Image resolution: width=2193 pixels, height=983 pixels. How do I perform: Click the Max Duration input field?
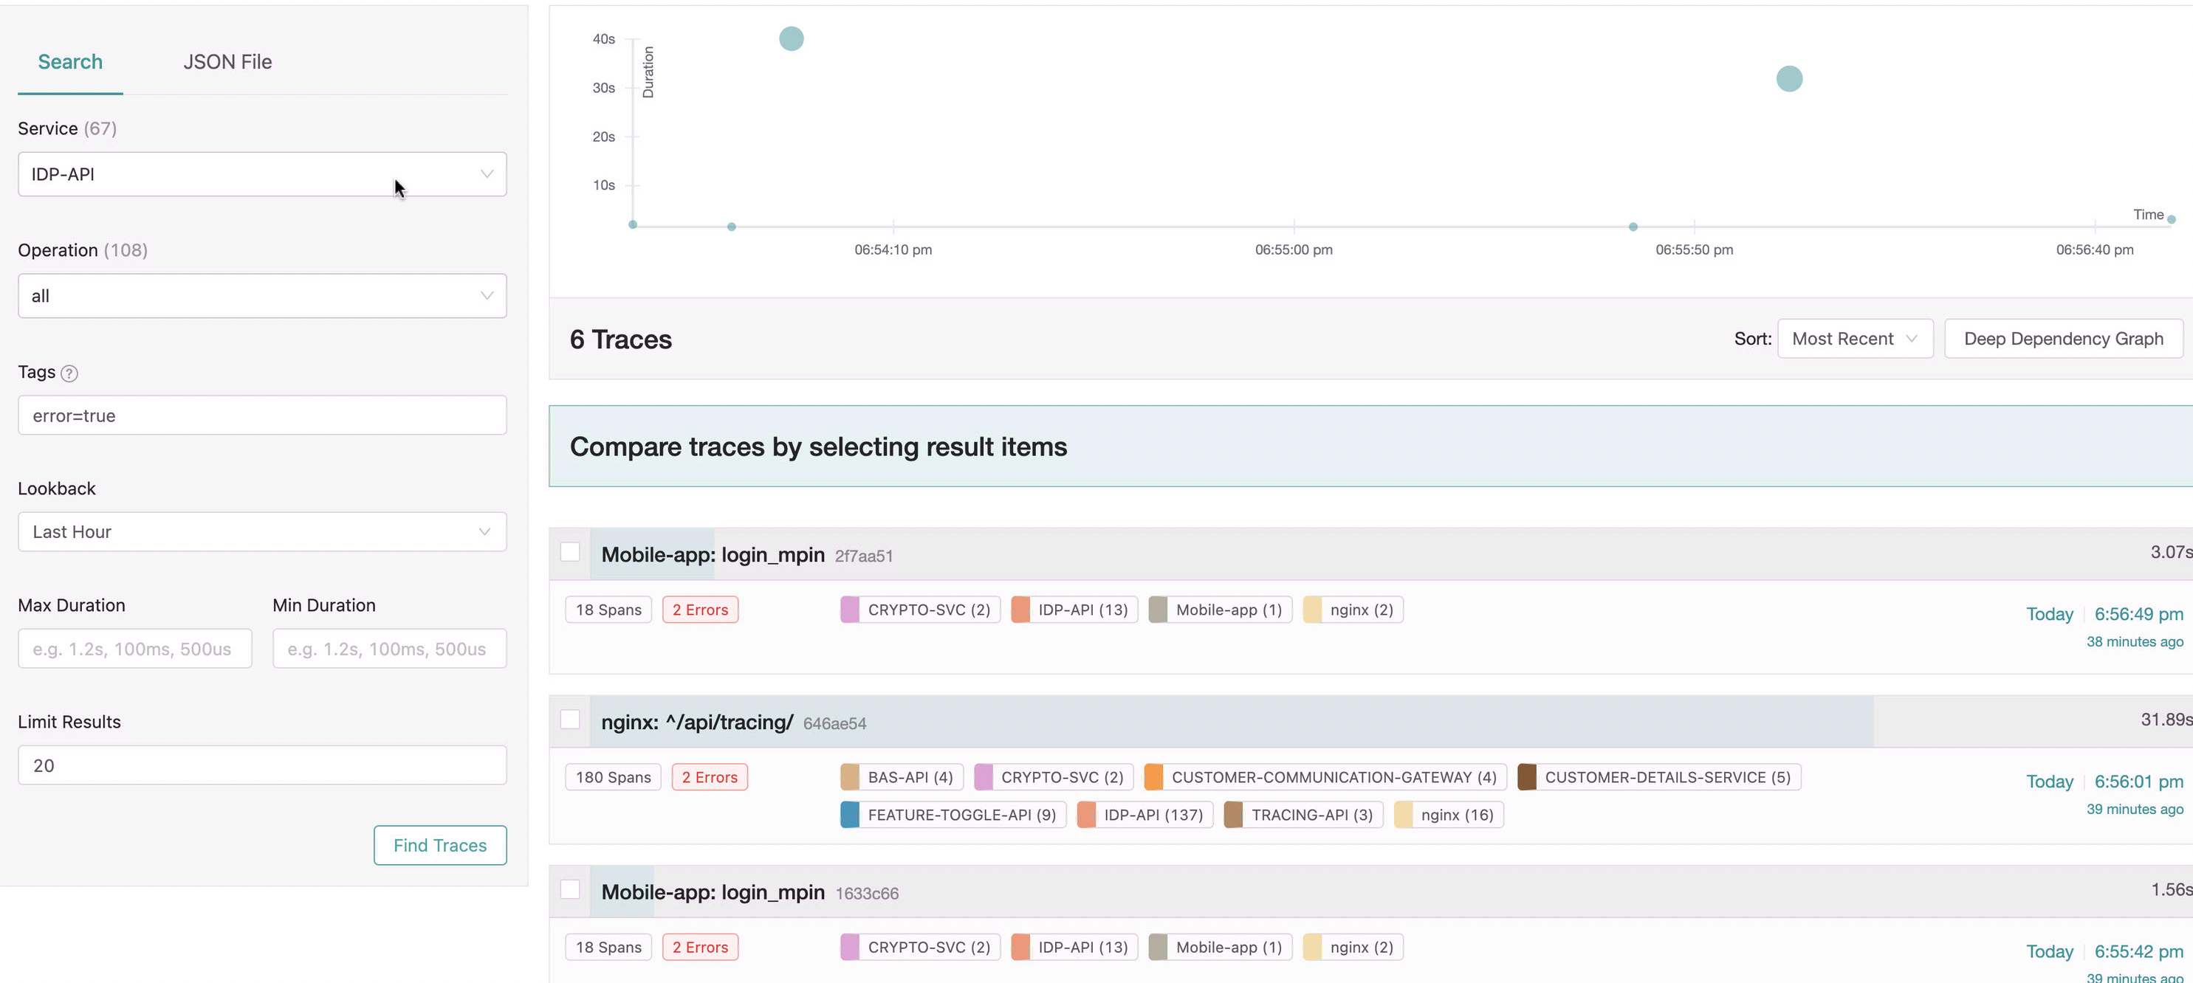[134, 649]
